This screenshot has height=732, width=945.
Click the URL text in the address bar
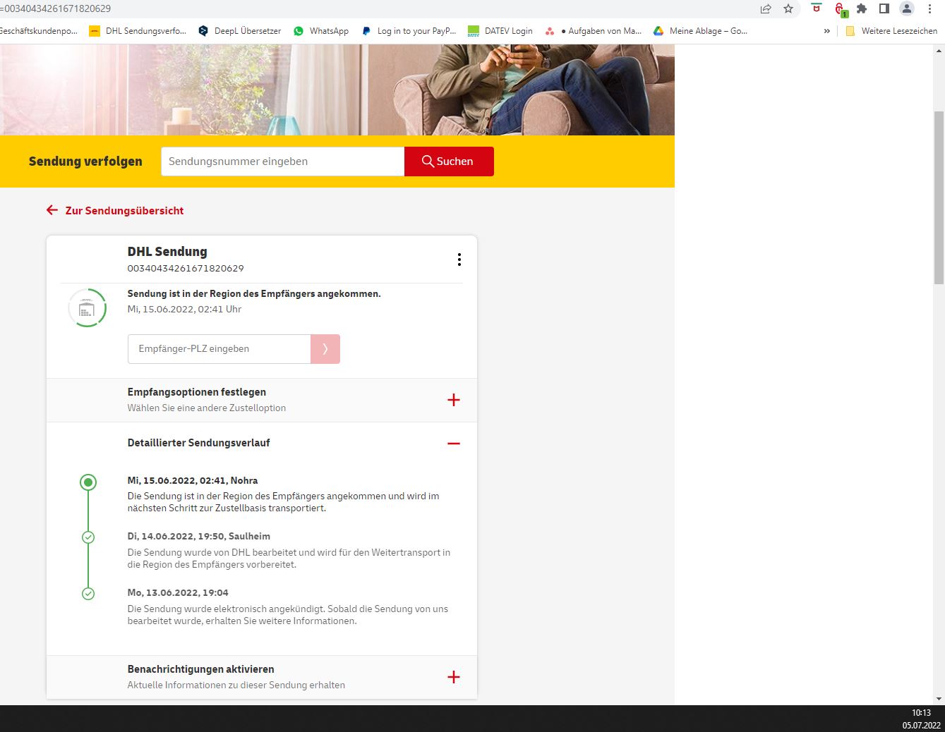click(56, 8)
